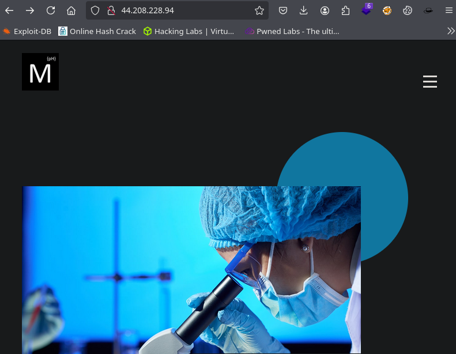Open the extensions puzzle-piece menu
Screen dimensions: 456x354
[345, 10]
